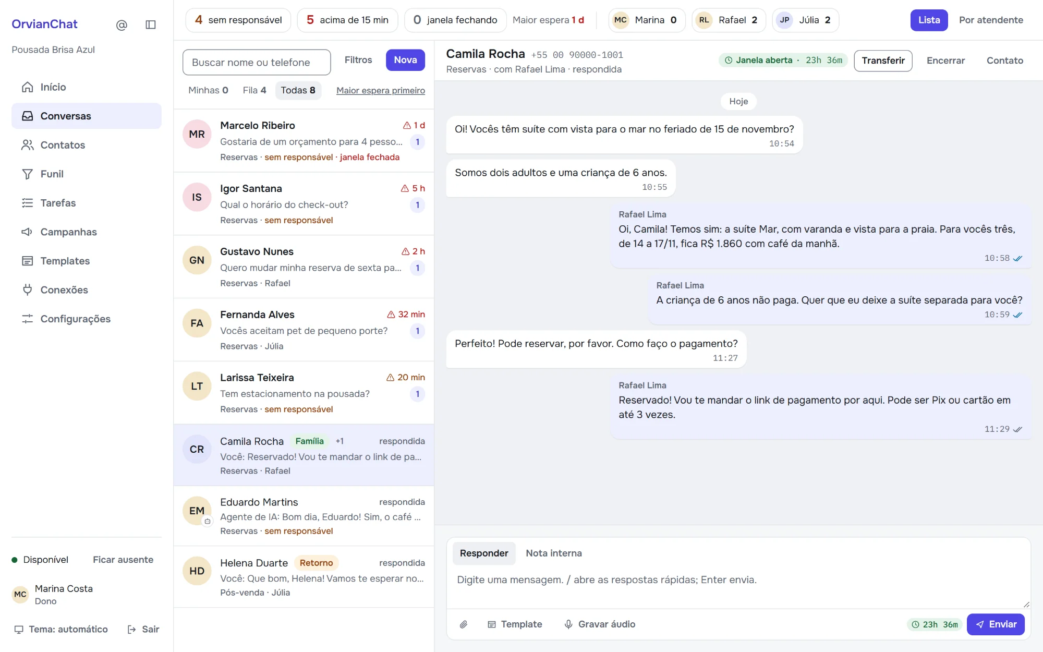Filter by 4 sem responsável
Viewport: 1043px width, 652px height.
coord(238,20)
